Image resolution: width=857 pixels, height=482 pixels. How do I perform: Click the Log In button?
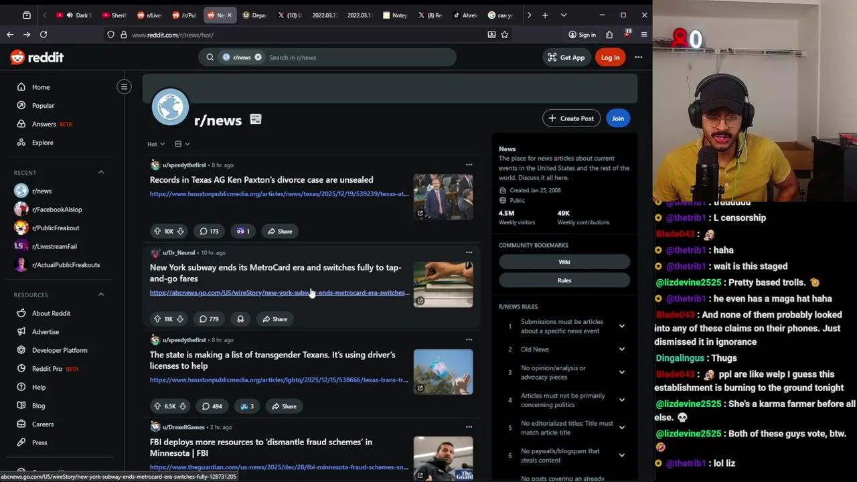click(x=610, y=58)
